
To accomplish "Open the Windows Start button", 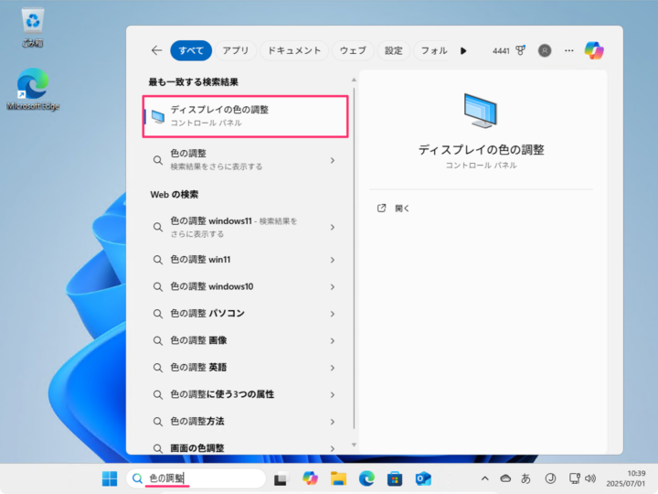I will tap(110, 478).
